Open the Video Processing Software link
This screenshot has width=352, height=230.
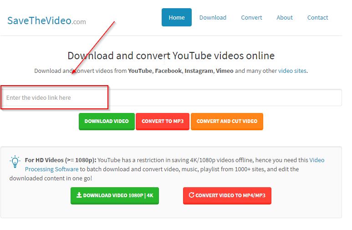click(x=175, y=164)
